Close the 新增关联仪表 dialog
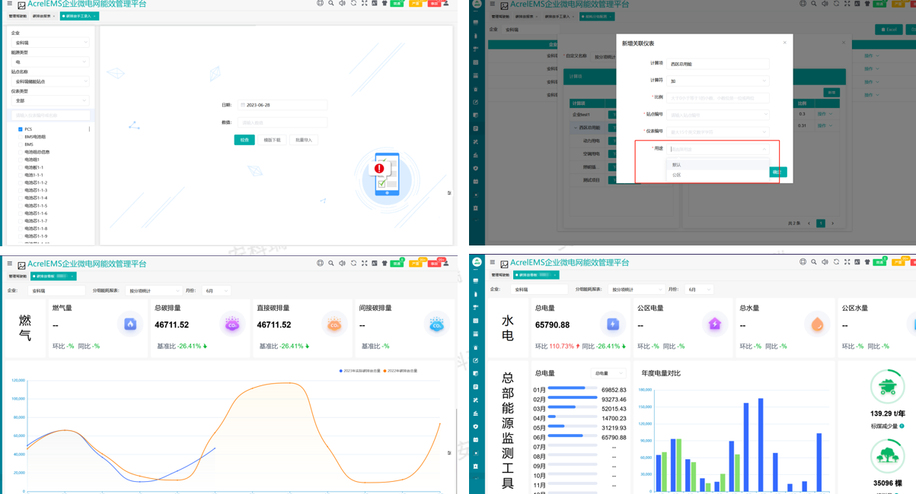916x494 pixels. pyautogui.click(x=785, y=43)
